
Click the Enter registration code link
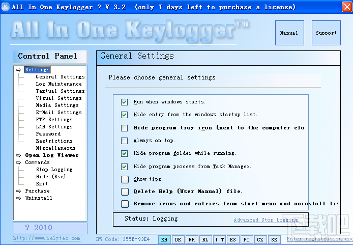point(319,239)
